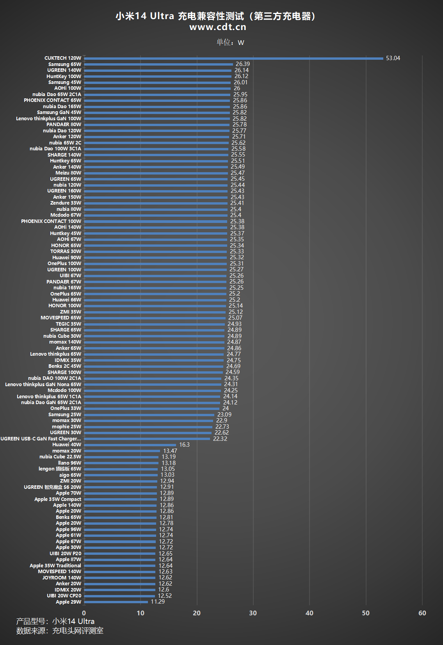This screenshot has height=645, width=443.
Task: Select PHOENIX CONTACT 100W label
Action: (51, 221)
